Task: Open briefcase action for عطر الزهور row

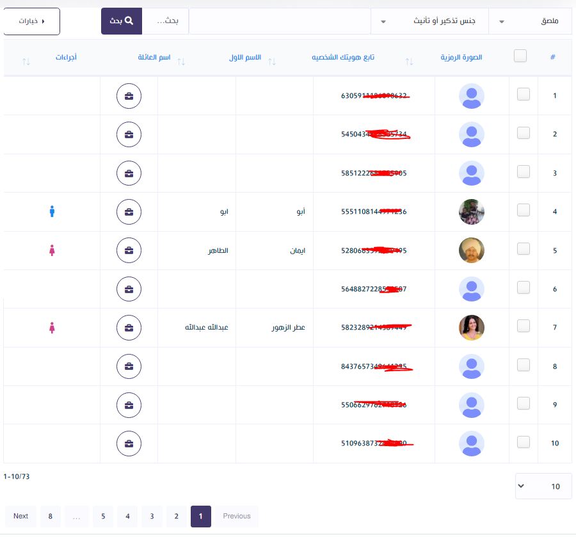Action: point(129,328)
